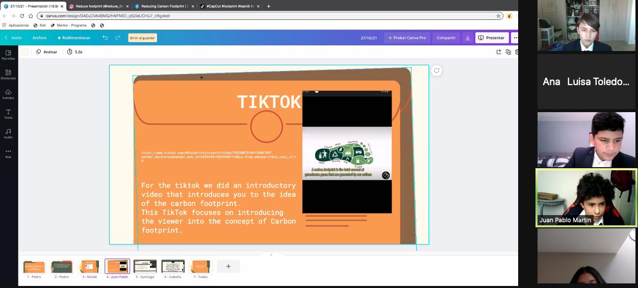Click the slide timing 5.0s button
The width and height of the screenshot is (638, 288).
(74, 52)
